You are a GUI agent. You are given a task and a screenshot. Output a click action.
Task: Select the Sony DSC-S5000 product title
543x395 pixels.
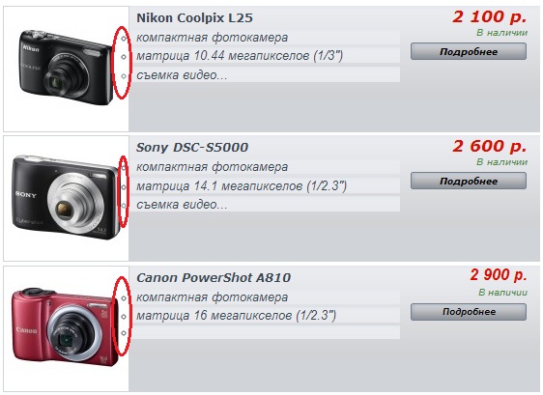click(192, 148)
